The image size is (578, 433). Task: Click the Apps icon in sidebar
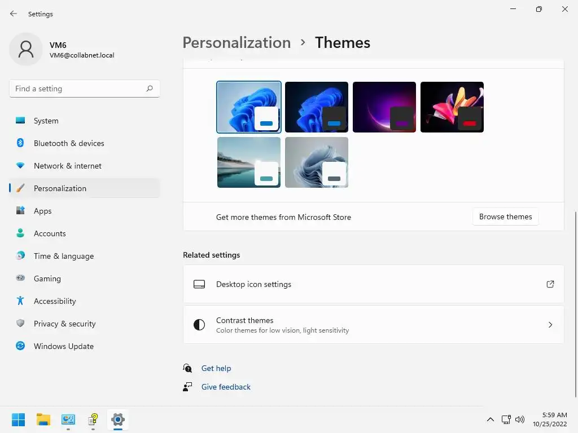[20, 210]
